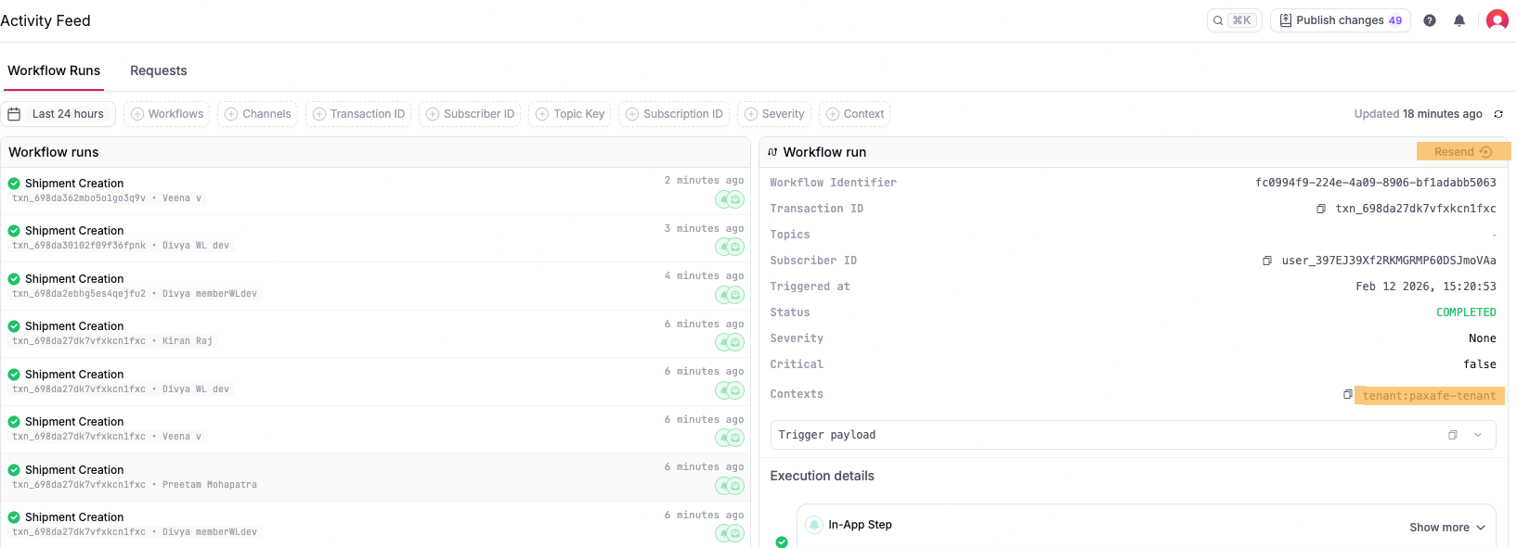Click the refresh activity feed icon
1517x548 pixels.
(x=1498, y=114)
